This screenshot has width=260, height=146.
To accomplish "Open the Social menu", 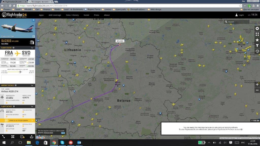I will pyautogui.click(x=86, y=15).
